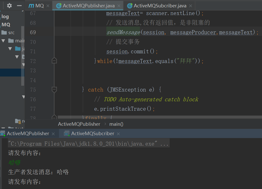
Task: Close the ActiveMQSubcriber.java editor tab
Action: point(191,6)
